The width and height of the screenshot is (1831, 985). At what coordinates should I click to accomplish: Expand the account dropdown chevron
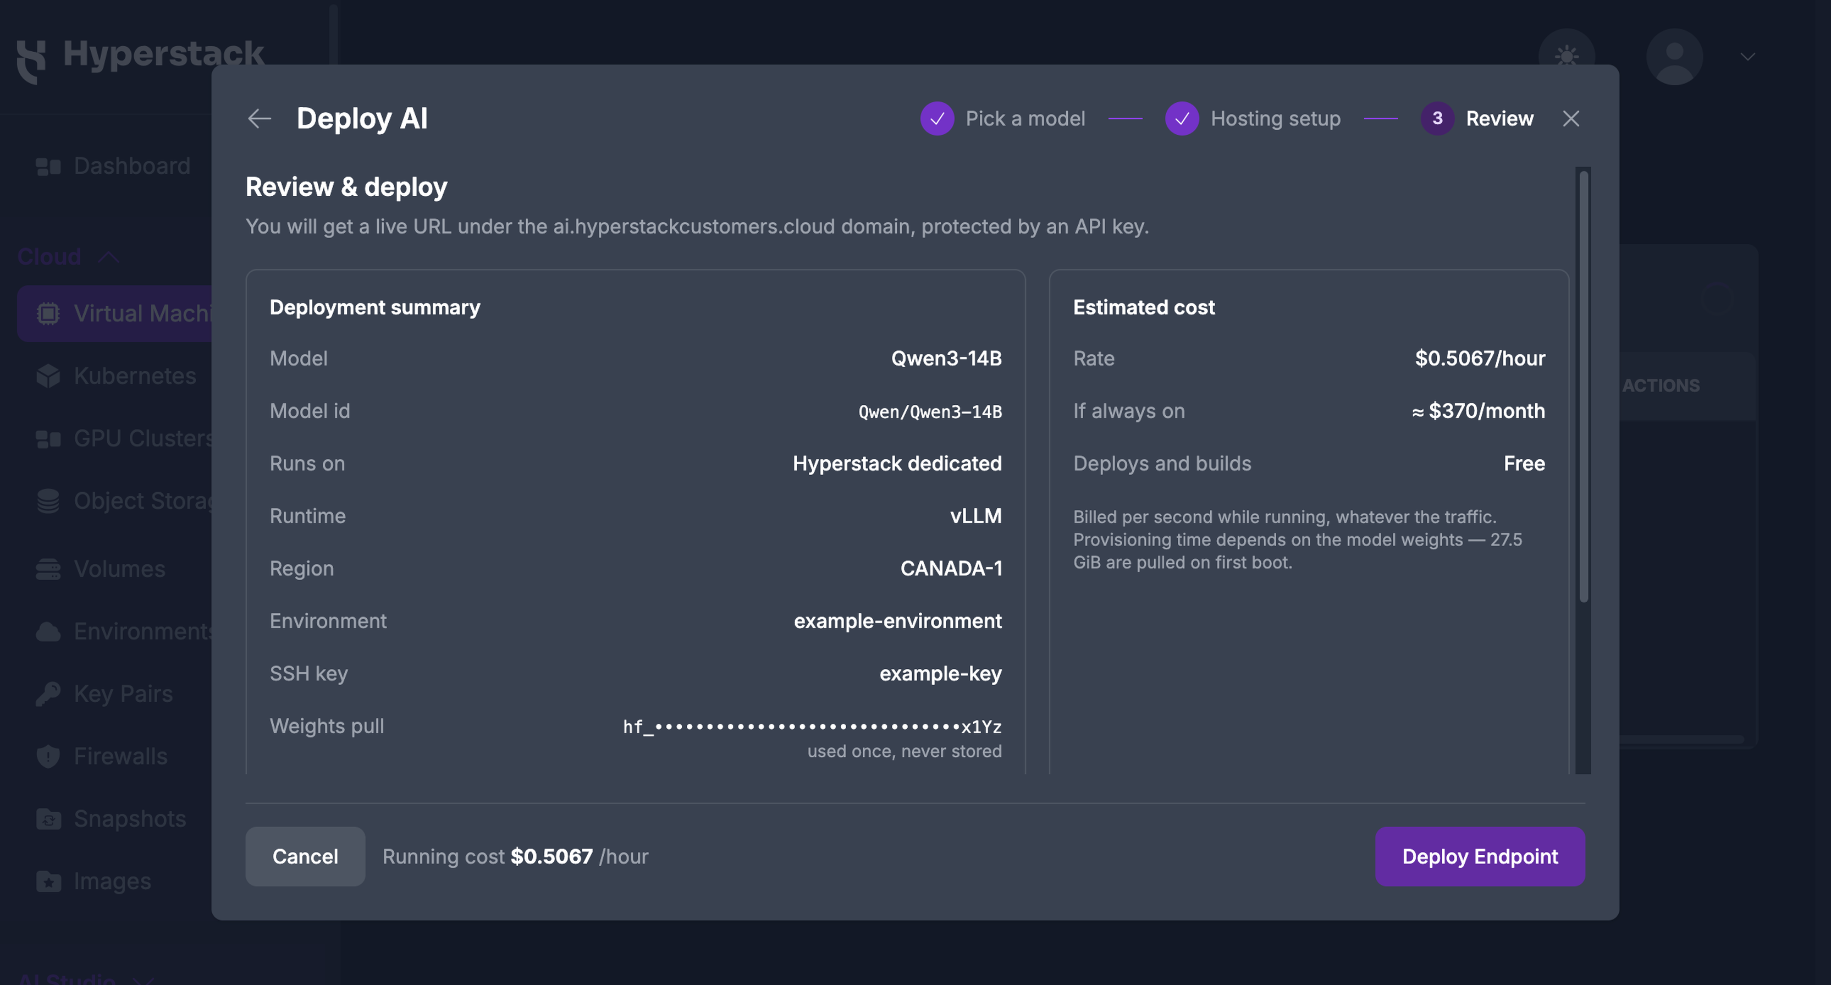[1748, 57]
